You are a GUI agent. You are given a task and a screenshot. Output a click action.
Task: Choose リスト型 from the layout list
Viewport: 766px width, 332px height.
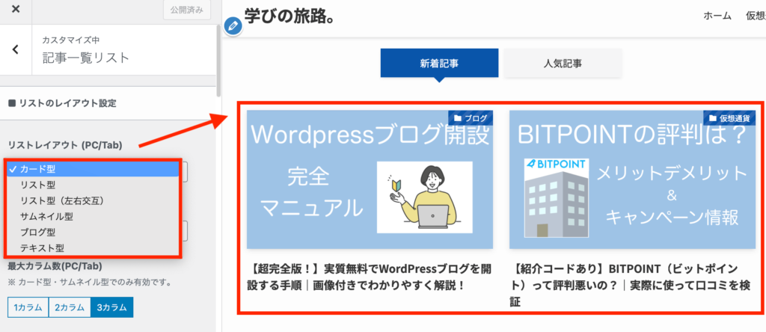[93, 185]
